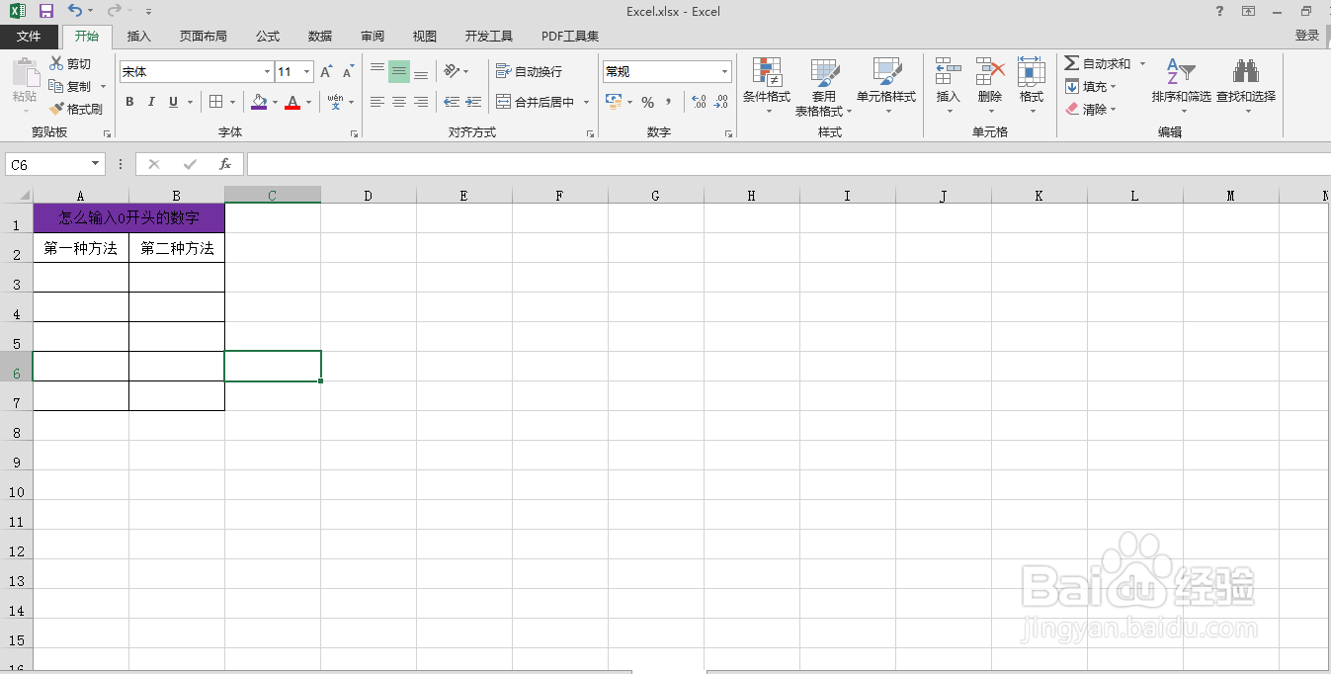Toggle Bold formatting
Screen dimensions: 1331x674
129,102
